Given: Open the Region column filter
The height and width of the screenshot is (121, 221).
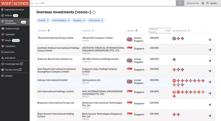Looking at the screenshot, I should tap(136, 30).
